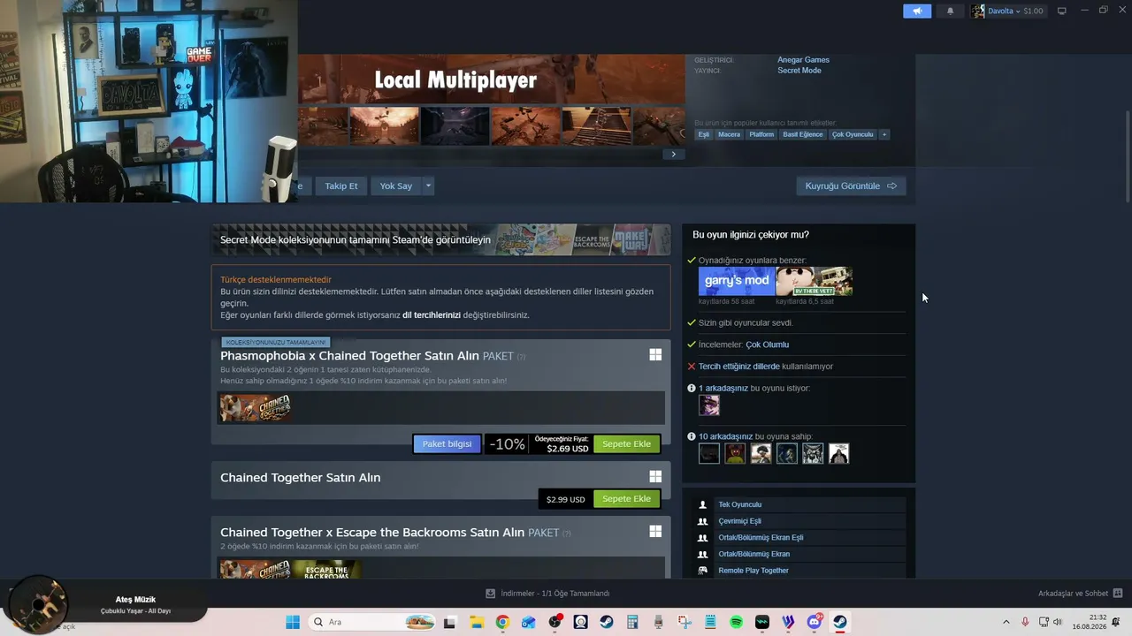Open the Secret Mode publisher page
1132x636 pixels.
pos(799,71)
